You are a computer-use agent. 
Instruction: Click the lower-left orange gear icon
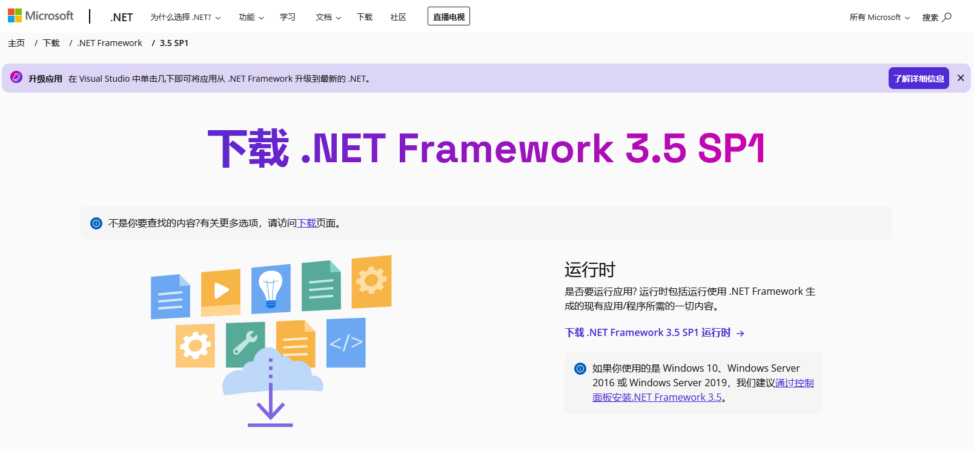(195, 346)
